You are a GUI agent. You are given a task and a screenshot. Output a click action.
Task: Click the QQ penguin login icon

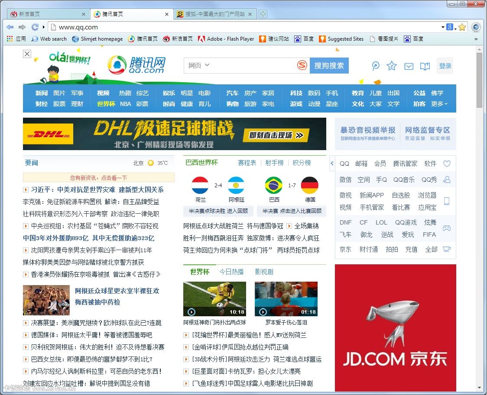(x=375, y=66)
